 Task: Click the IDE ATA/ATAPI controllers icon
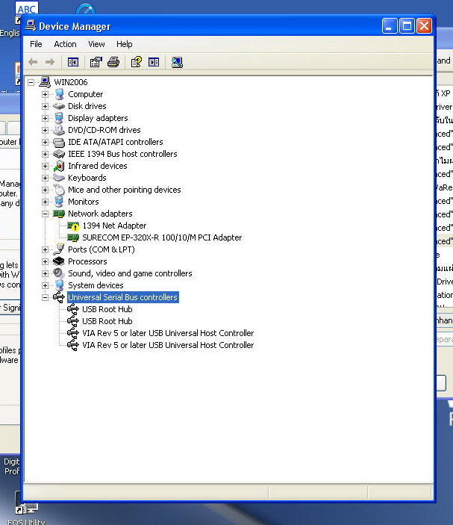tap(59, 142)
